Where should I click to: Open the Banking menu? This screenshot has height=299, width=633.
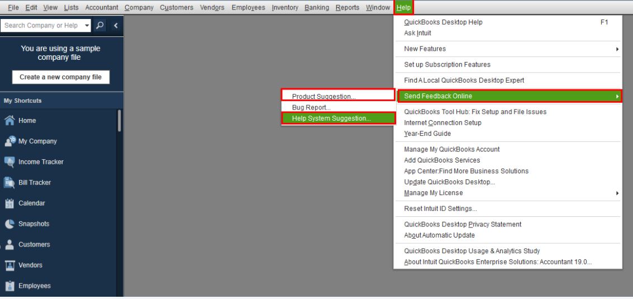(x=317, y=7)
